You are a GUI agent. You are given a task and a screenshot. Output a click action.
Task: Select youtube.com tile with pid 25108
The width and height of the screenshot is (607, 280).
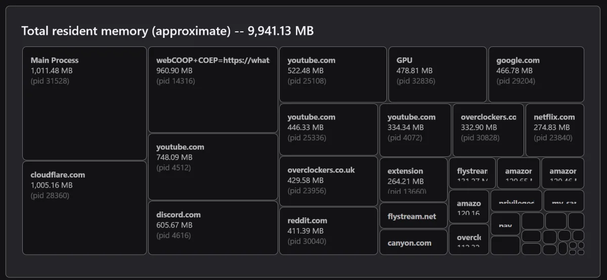click(x=333, y=75)
